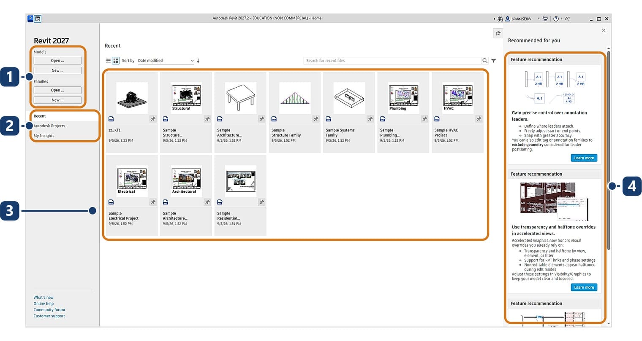Screen dimensions: 642x341
Task: Click storage icon on Sample Residential card
Action: (220, 202)
